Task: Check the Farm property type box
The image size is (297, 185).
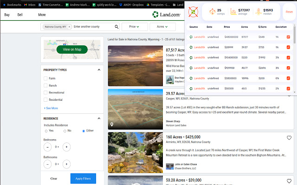Action: (45, 79)
